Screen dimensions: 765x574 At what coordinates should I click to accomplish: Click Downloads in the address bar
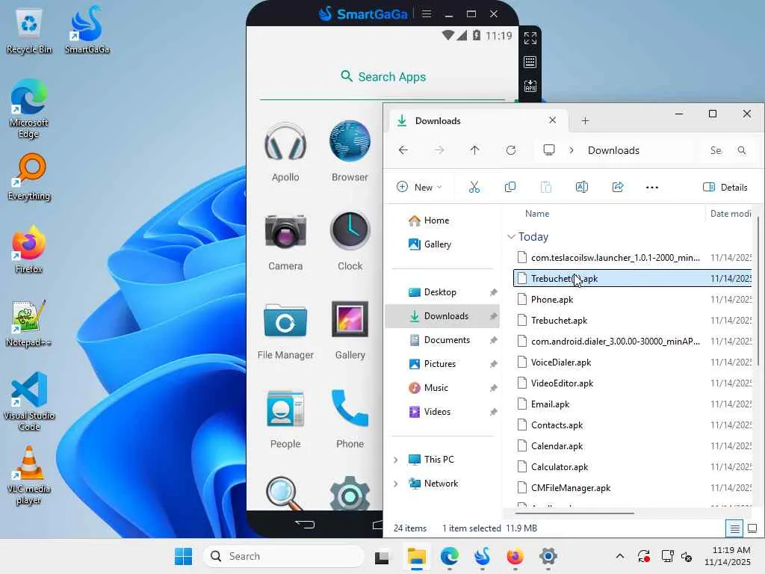coord(613,150)
